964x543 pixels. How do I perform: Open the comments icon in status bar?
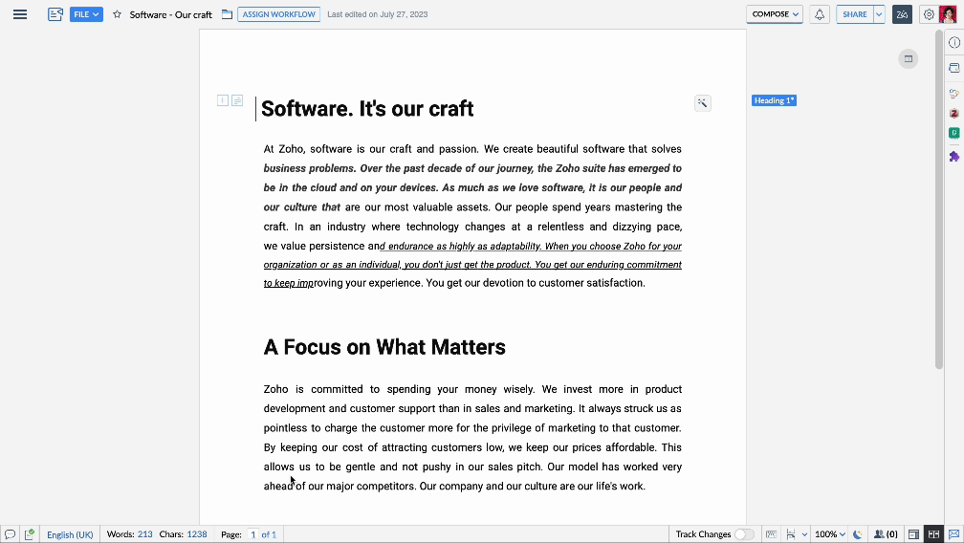(x=10, y=534)
